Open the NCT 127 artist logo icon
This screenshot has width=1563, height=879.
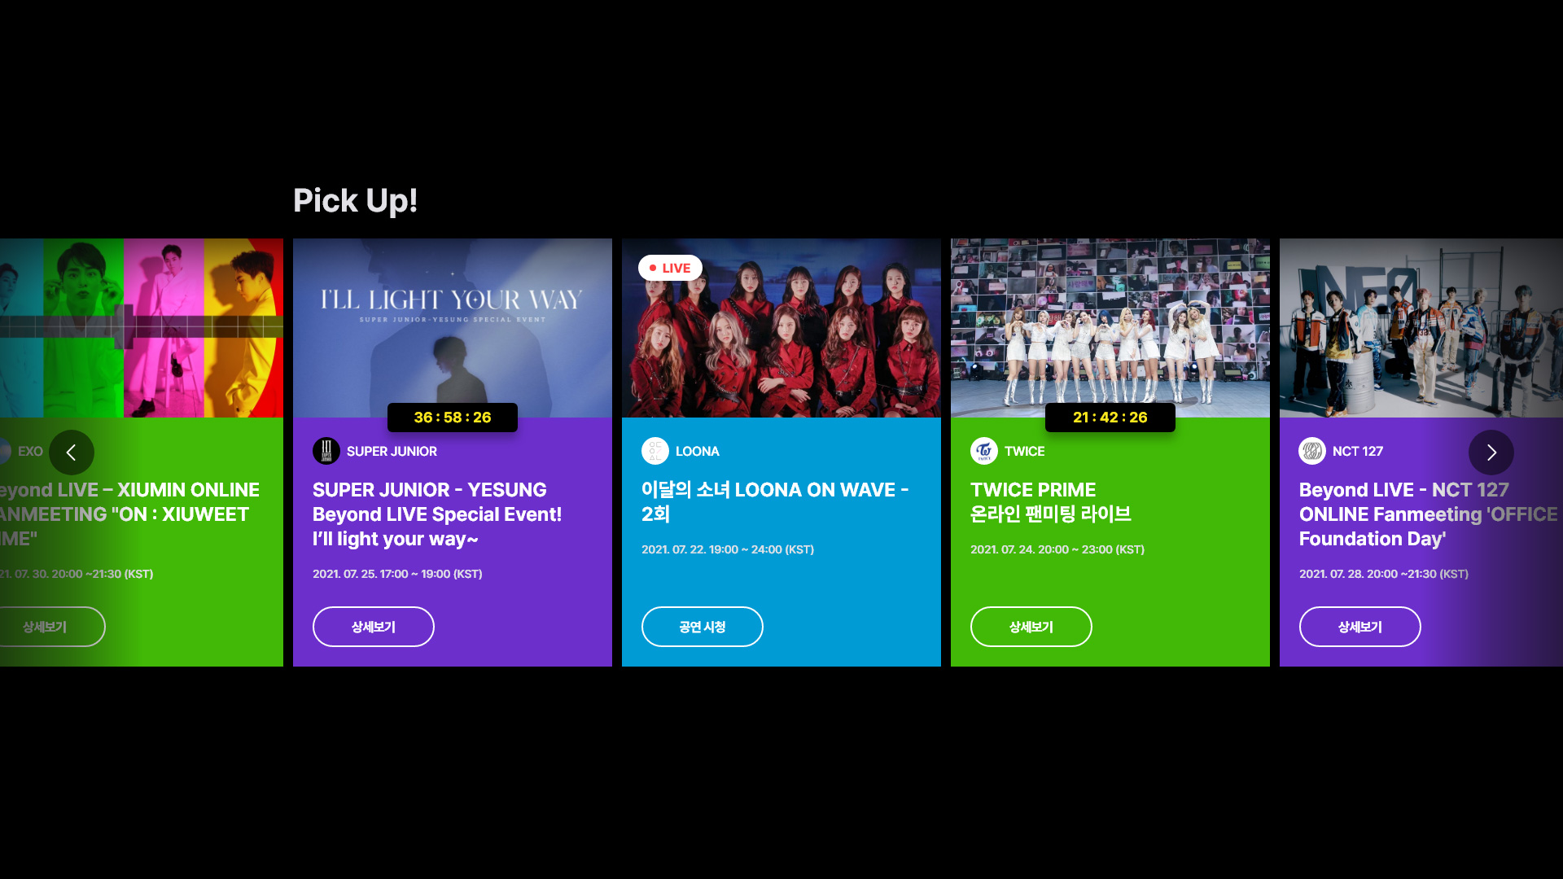pyautogui.click(x=1312, y=451)
